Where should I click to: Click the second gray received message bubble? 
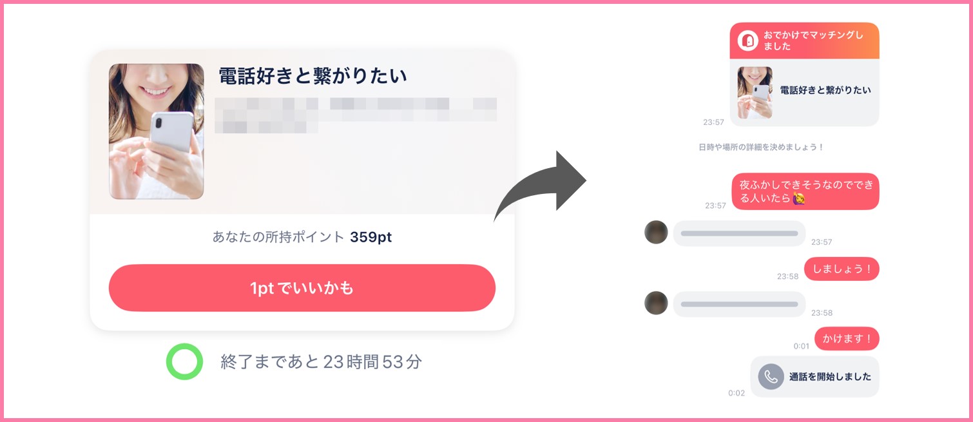pos(739,304)
